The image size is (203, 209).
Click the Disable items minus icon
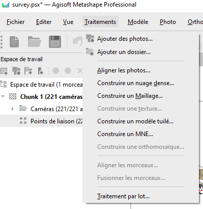[x=68, y=70]
